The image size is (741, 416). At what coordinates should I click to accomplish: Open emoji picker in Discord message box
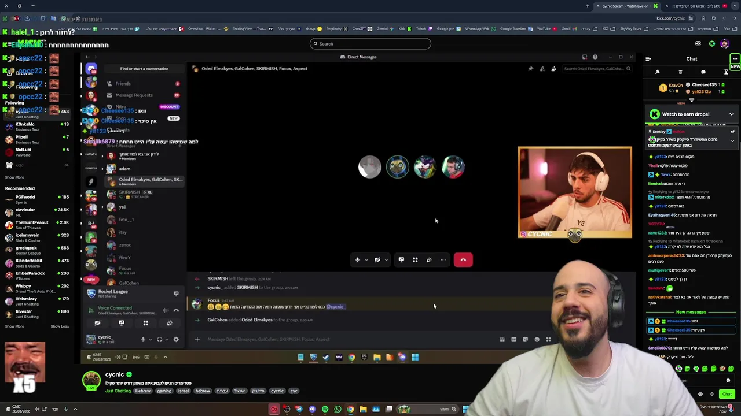[537, 340]
